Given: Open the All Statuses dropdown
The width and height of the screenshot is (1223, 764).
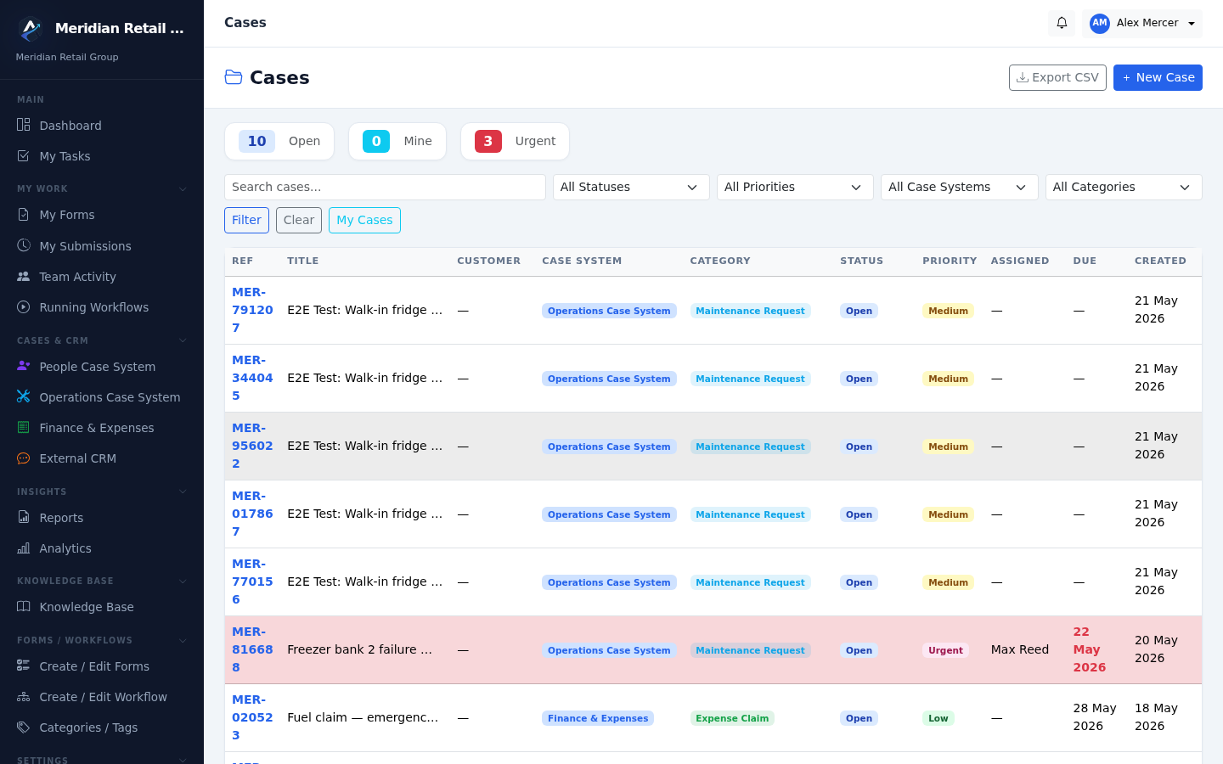Looking at the screenshot, I should coord(631,187).
